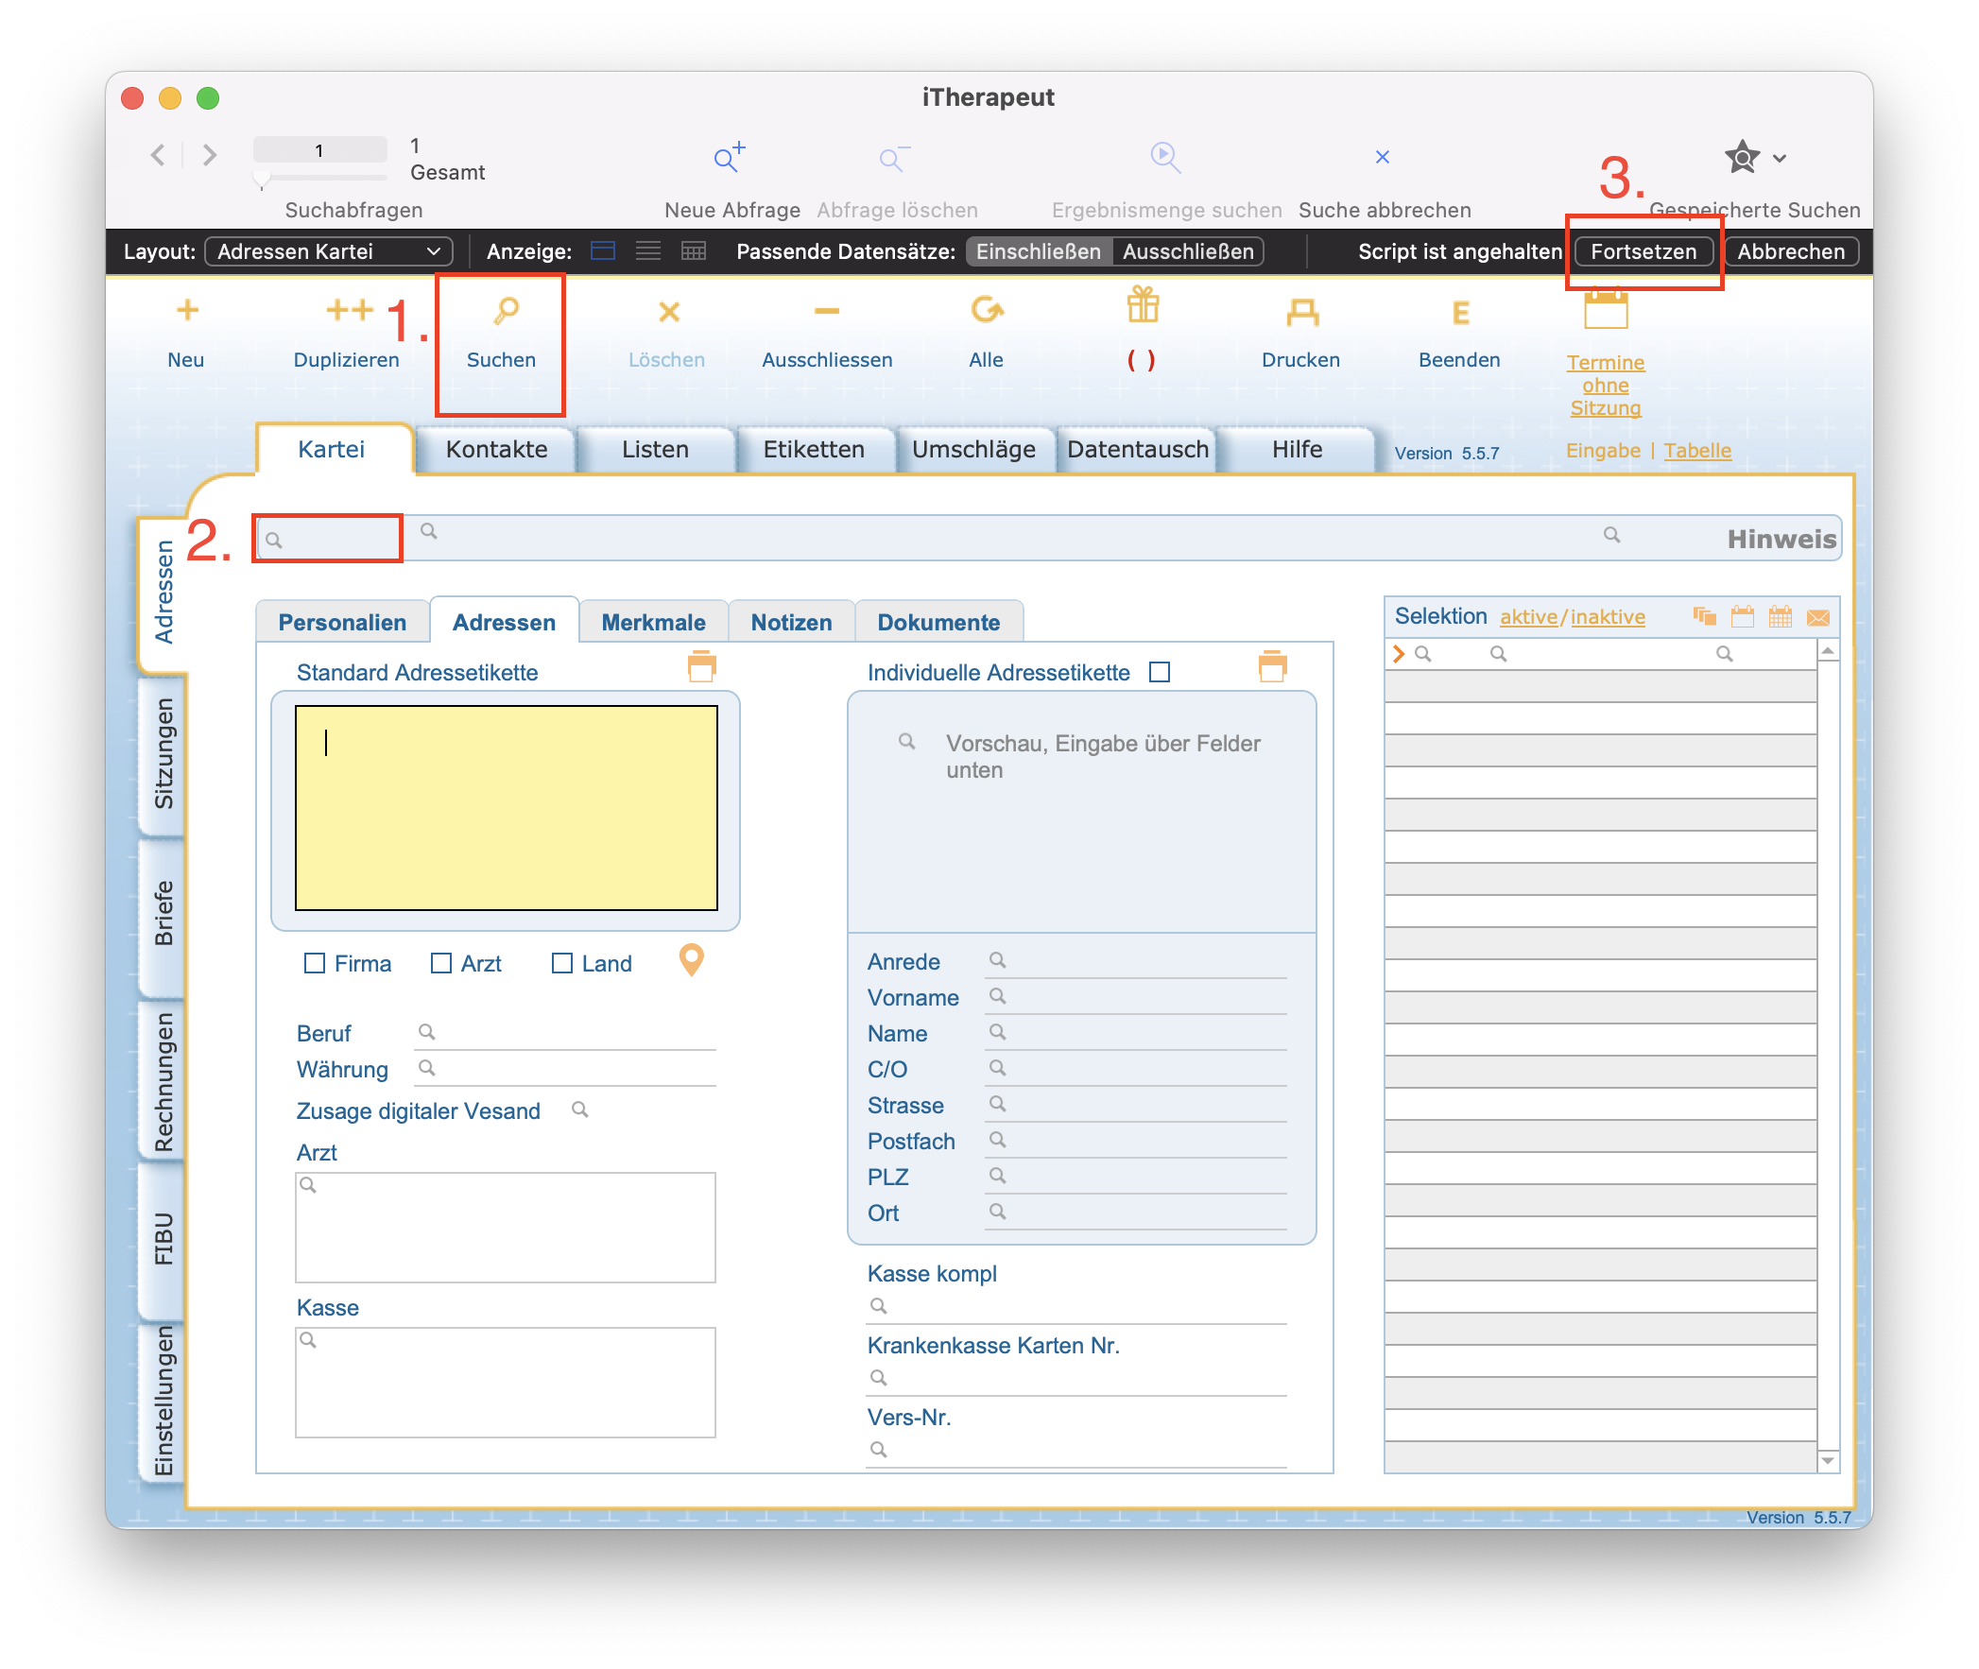Click the Drucken printer icon
Screen dimensions: 1979x1669
tap(1301, 311)
